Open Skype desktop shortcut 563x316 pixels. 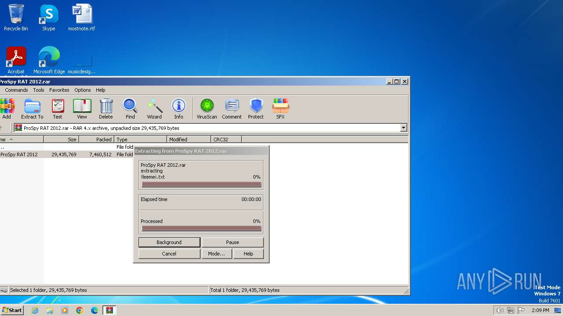pyautogui.click(x=49, y=18)
